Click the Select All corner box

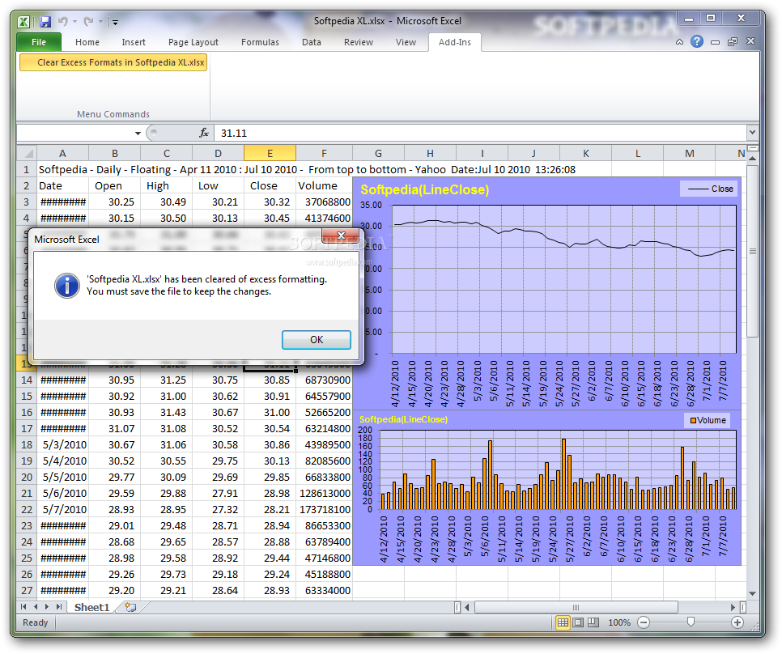coord(27,153)
